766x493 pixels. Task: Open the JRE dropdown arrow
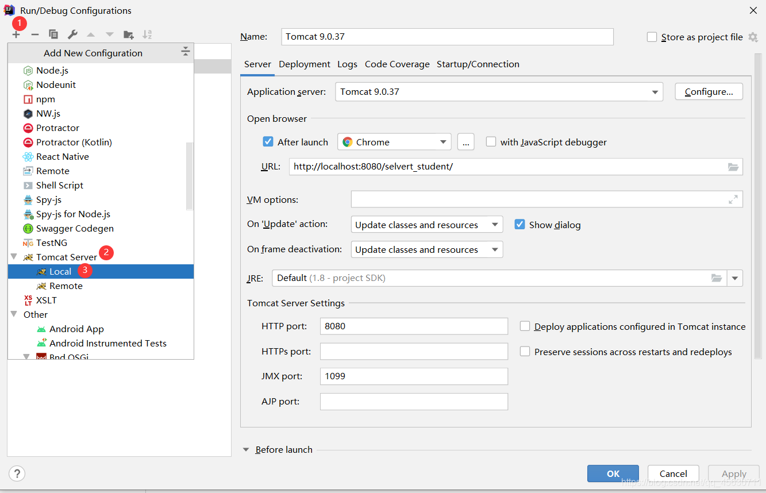click(x=735, y=278)
